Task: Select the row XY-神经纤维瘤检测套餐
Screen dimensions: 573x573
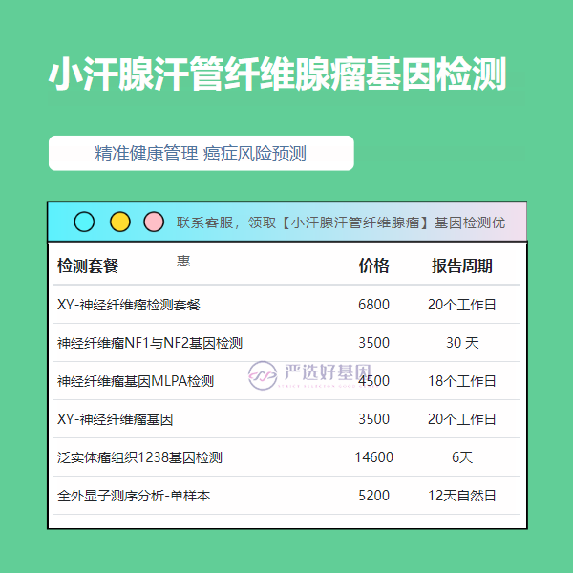Action: coord(286,305)
